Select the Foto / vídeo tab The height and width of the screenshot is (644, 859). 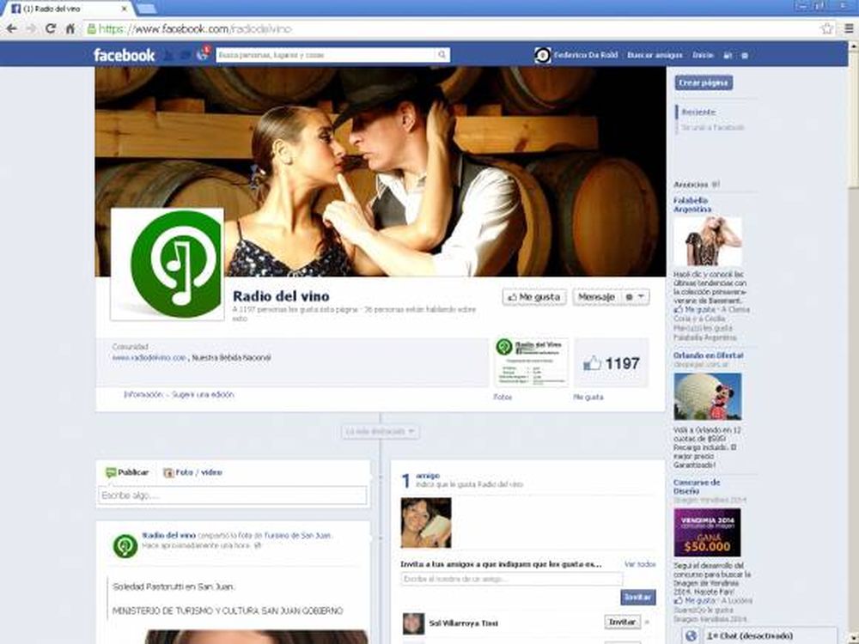(192, 472)
